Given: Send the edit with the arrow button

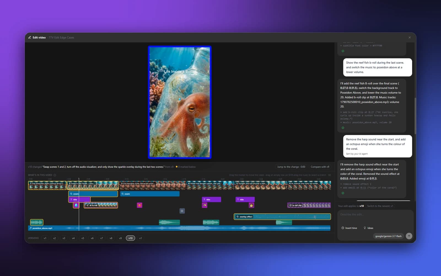Looking at the screenshot, I should click(409, 236).
